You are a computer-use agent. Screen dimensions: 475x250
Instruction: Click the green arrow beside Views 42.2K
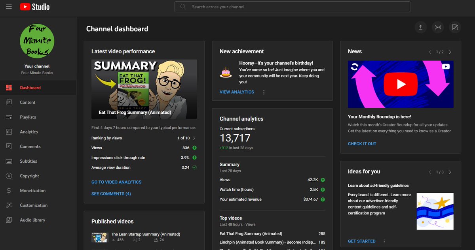(323, 180)
